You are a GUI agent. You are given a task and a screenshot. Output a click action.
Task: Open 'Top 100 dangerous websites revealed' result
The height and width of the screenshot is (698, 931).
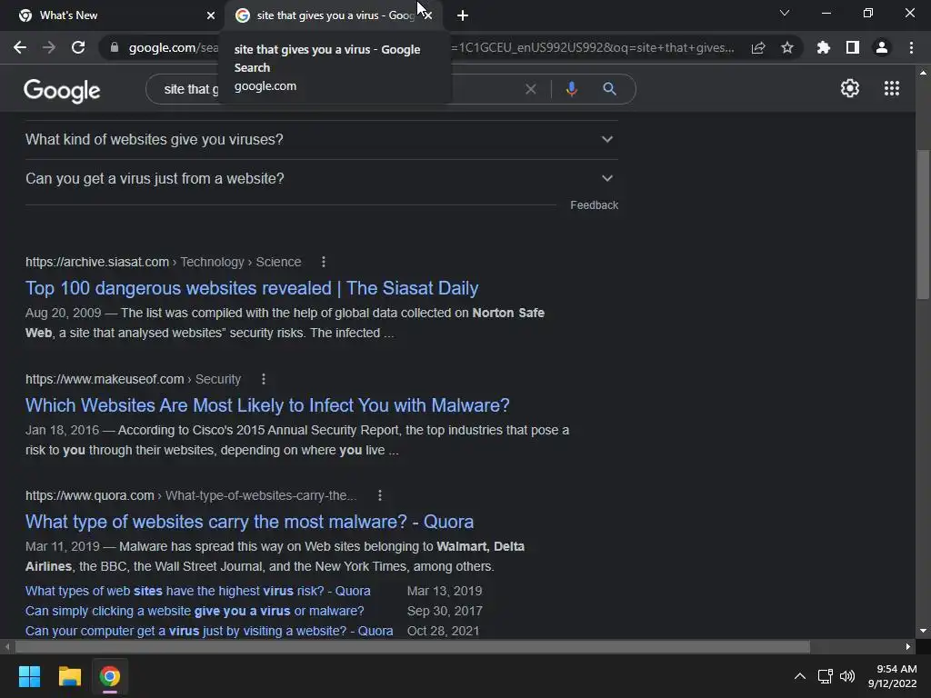[x=252, y=288]
